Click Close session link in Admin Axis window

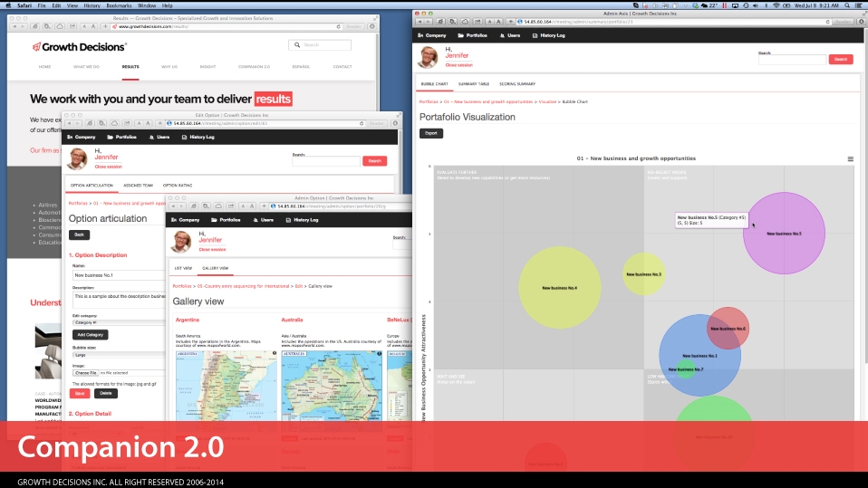(x=458, y=65)
